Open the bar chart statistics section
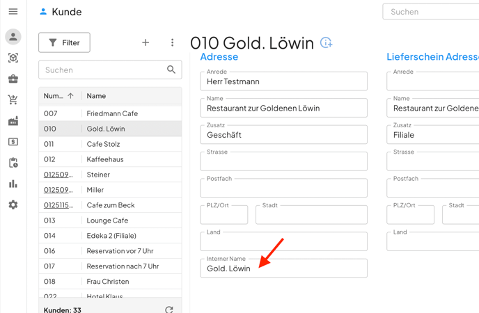This screenshot has height=313, width=479. [13, 184]
